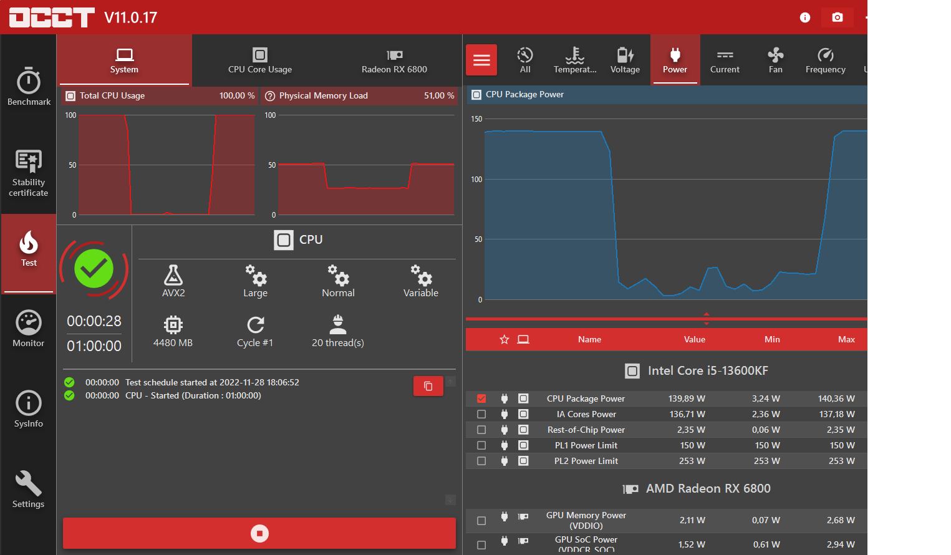Viewport: 951px width, 555px height.
Task: Click chip icon in PL2 Power Limit row
Action: pos(523,461)
